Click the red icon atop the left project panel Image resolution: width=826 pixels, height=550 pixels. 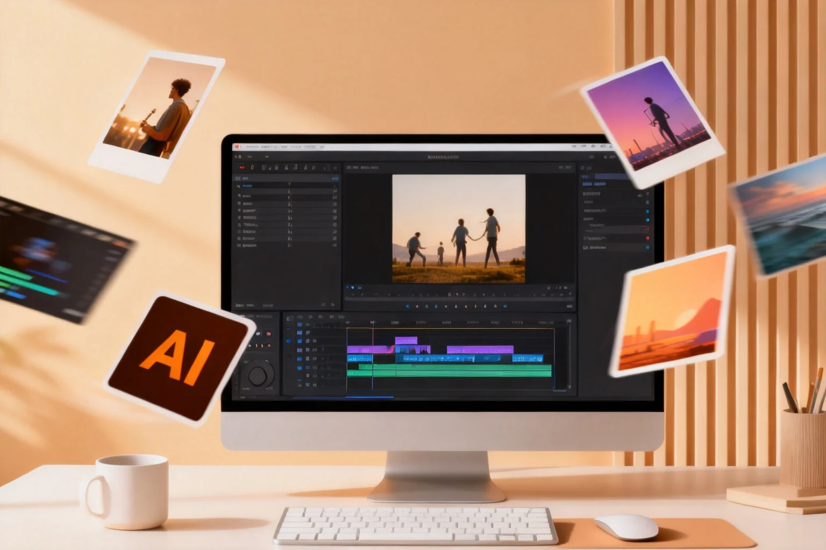pos(242,168)
